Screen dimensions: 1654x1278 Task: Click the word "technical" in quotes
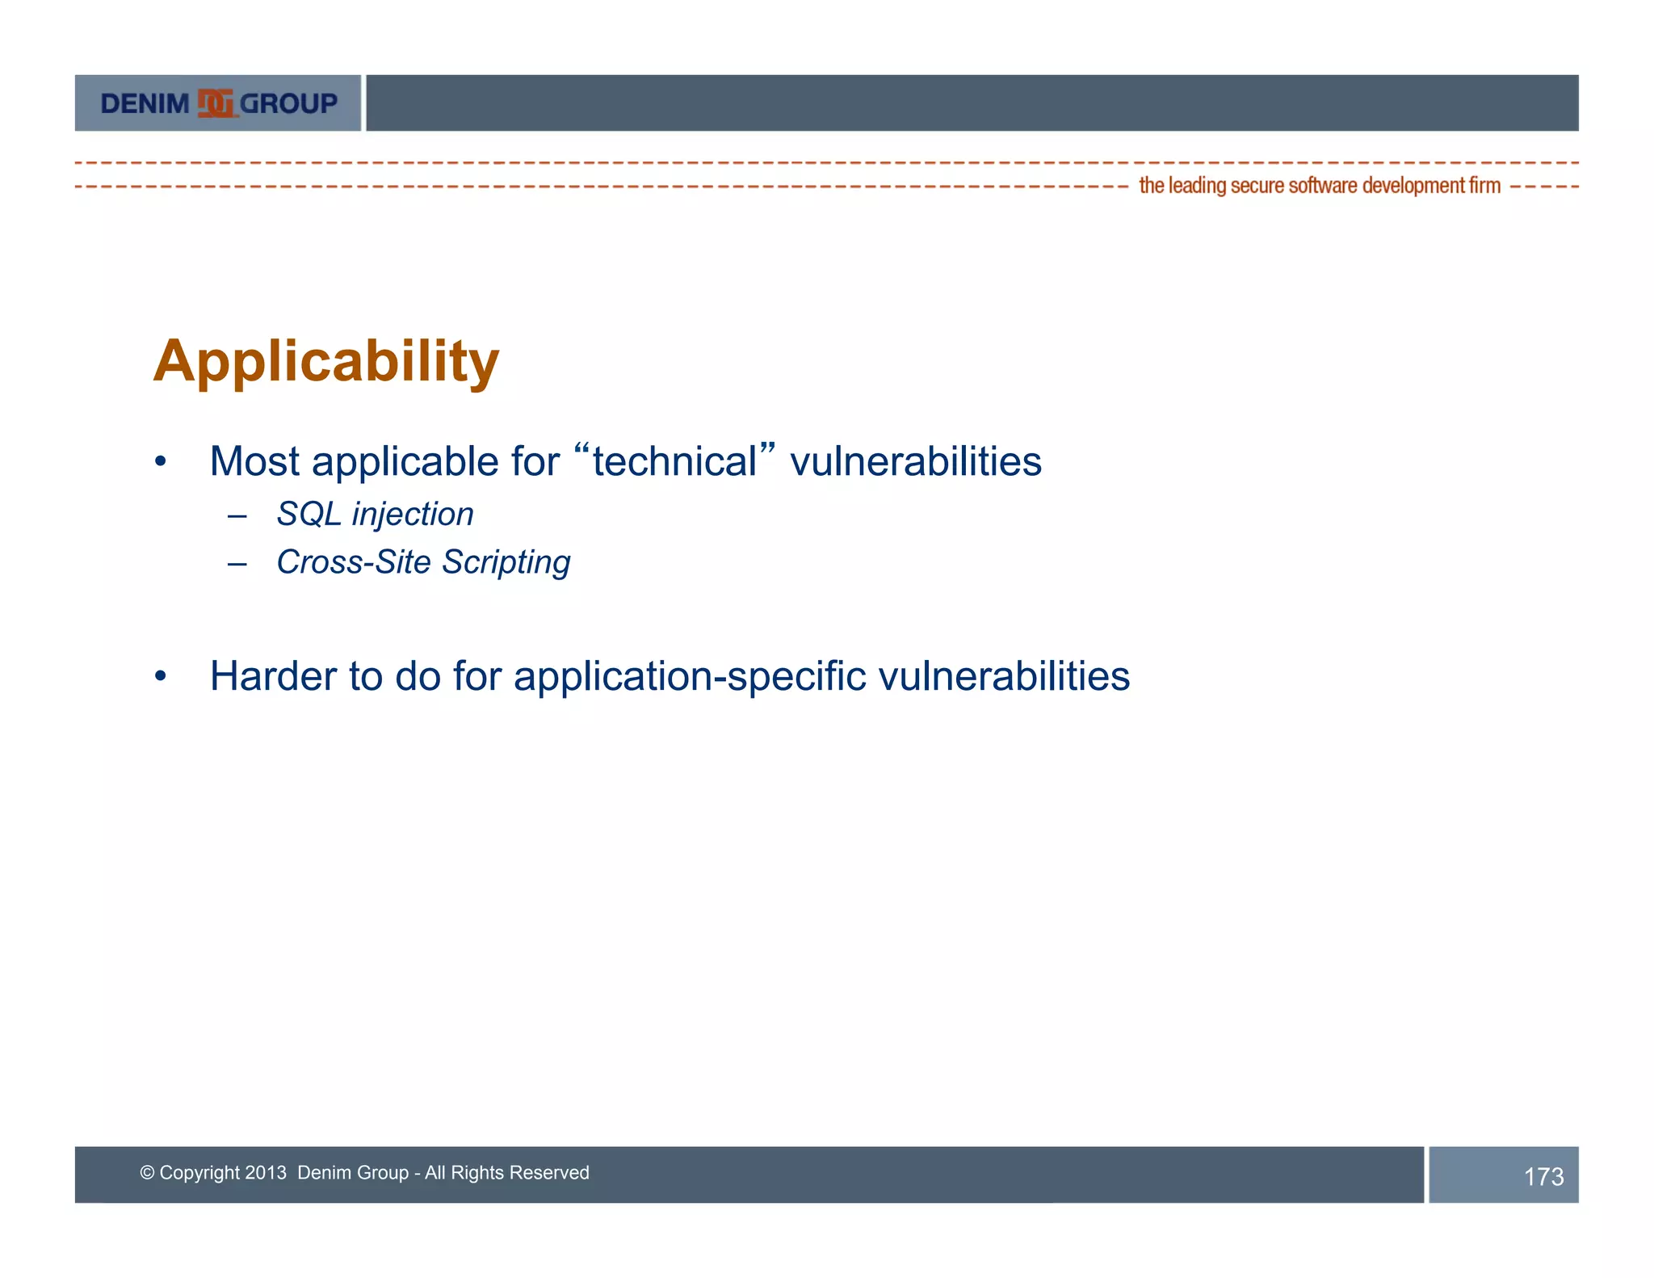coord(675,462)
